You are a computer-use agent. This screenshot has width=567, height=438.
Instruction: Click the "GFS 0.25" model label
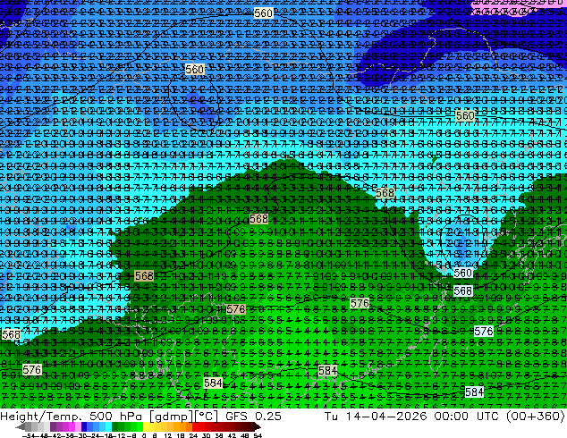[253, 416]
